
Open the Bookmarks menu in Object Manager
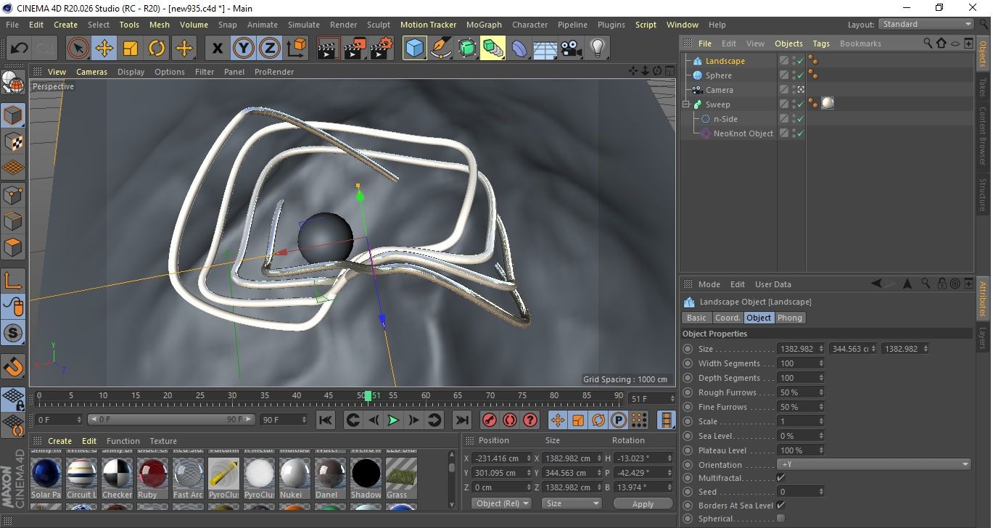(x=860, y=44)
